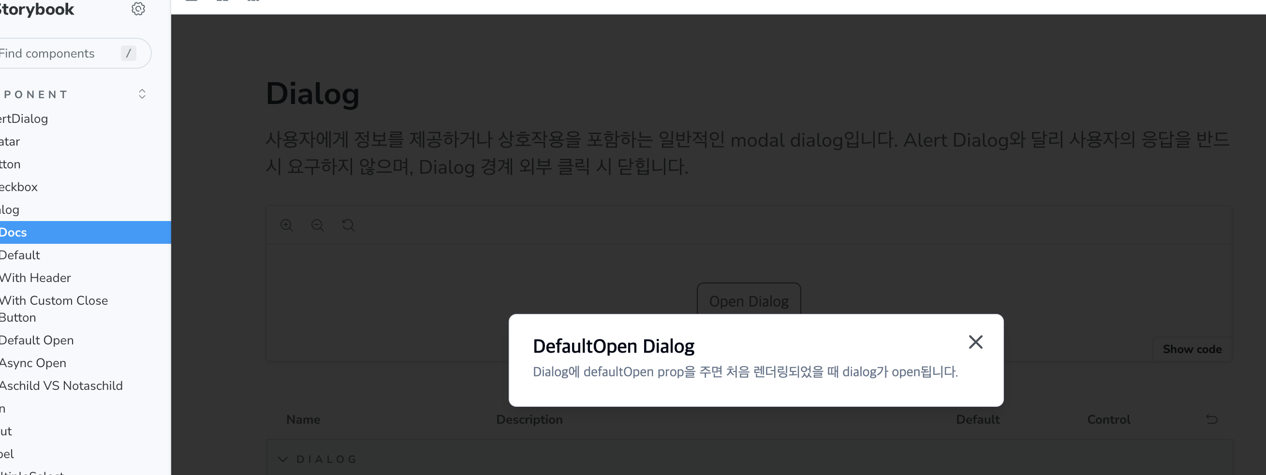This screenshot has height=475, width=1266.
Task: Open the Async Open story
Action: 32,363
